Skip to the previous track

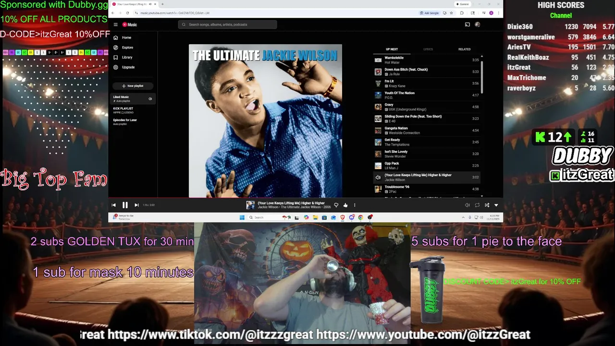click(x=114, y=205)
